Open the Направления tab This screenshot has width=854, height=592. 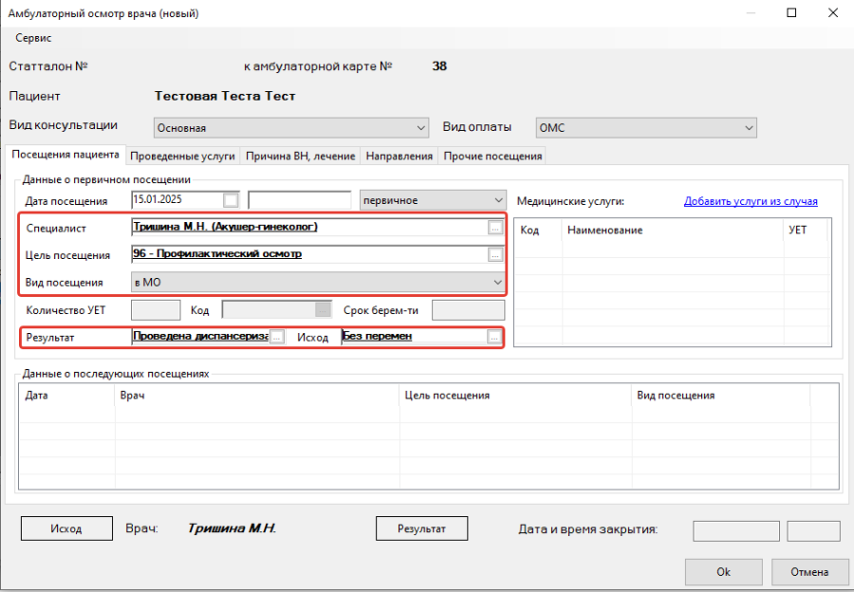[x=399, y=156]
